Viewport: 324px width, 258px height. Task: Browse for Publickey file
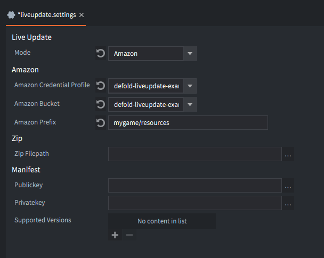coord(288,186)
